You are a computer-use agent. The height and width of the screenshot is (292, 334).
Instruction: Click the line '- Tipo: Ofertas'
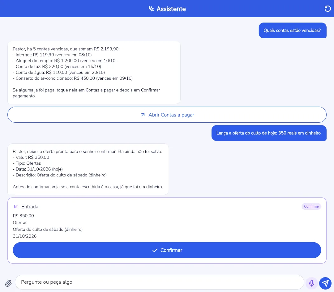click(x=27, y=163)
